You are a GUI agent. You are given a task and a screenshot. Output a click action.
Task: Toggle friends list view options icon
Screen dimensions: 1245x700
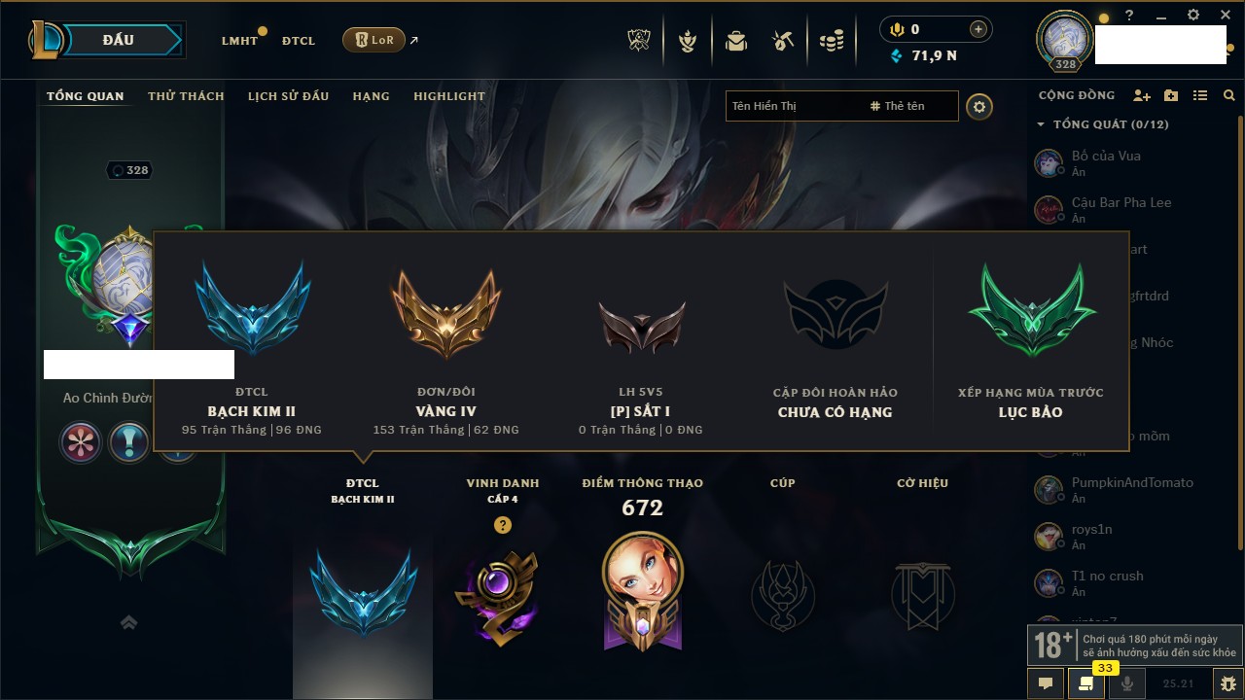tap(1200, 95)
